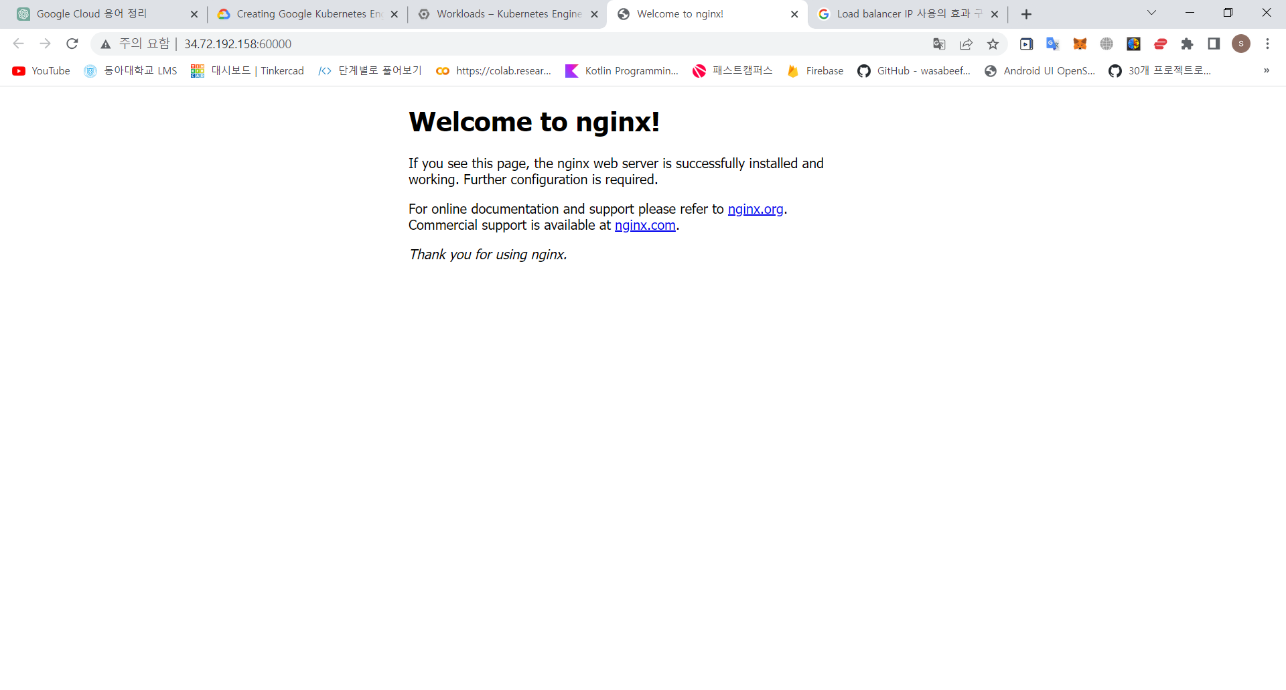Screen dimensions: 1286x690
Task: Open the Chrome profile avatar
Action: pos(1241,44)
